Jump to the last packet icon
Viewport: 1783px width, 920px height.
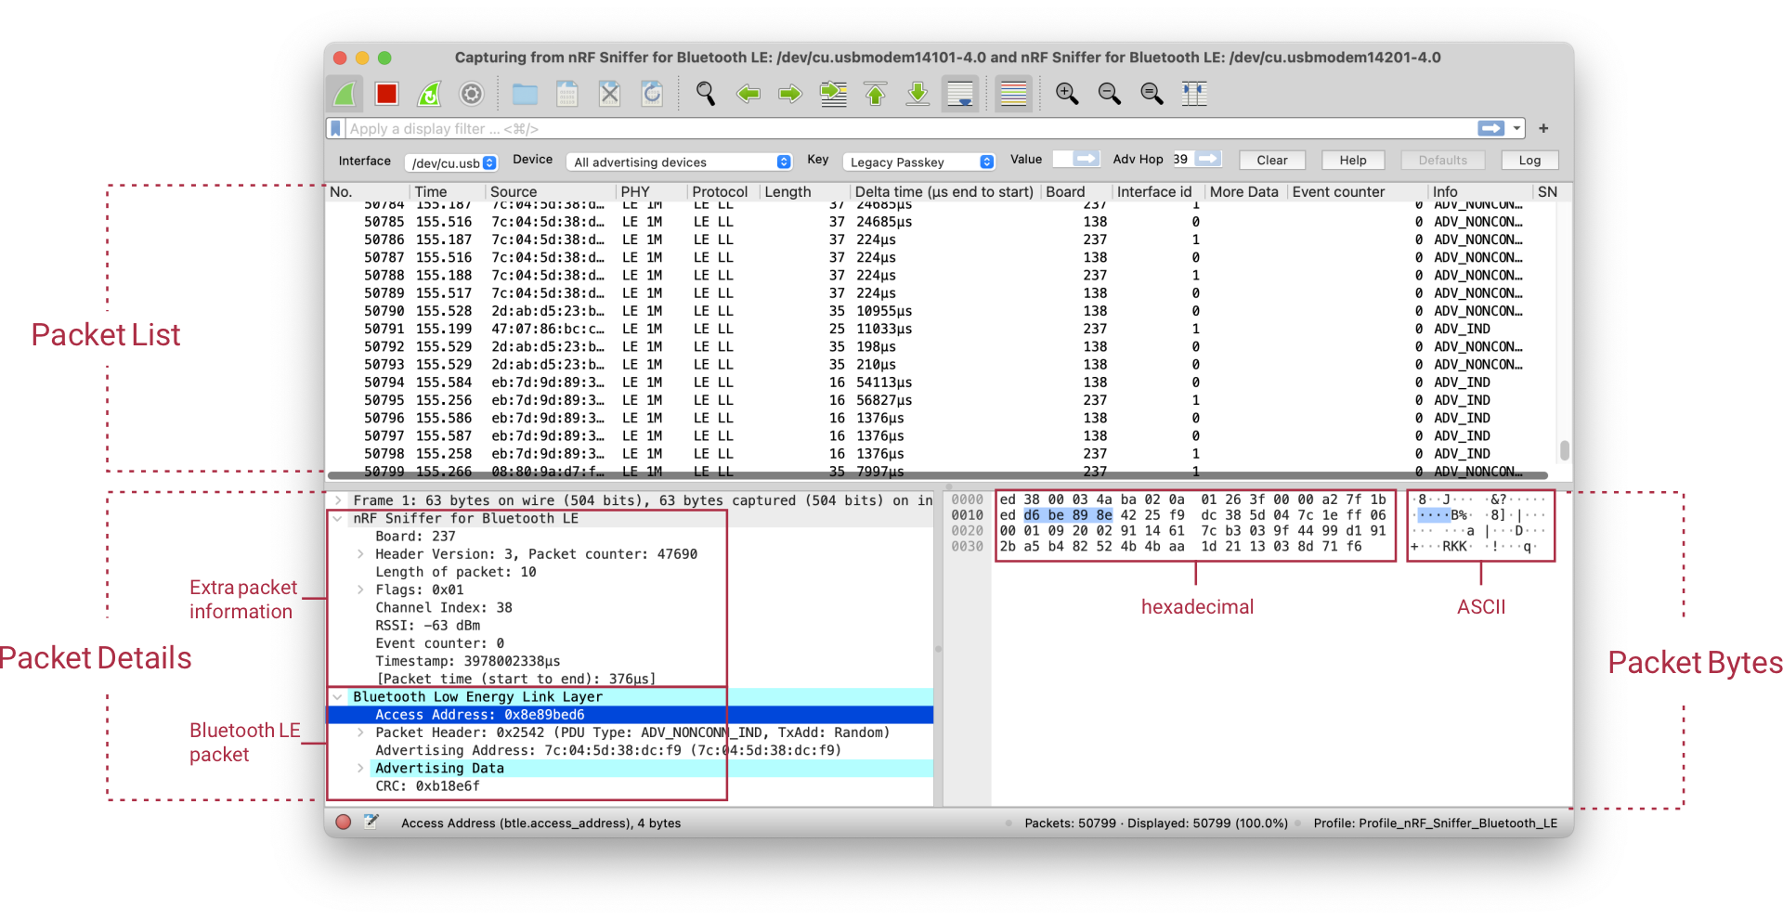(x=918, y=94)
